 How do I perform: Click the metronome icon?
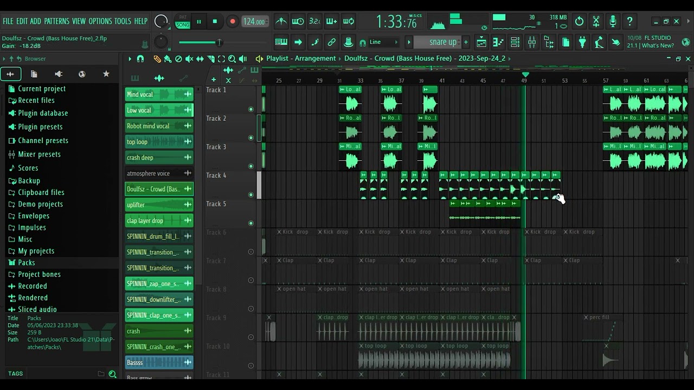click(281, 22)
